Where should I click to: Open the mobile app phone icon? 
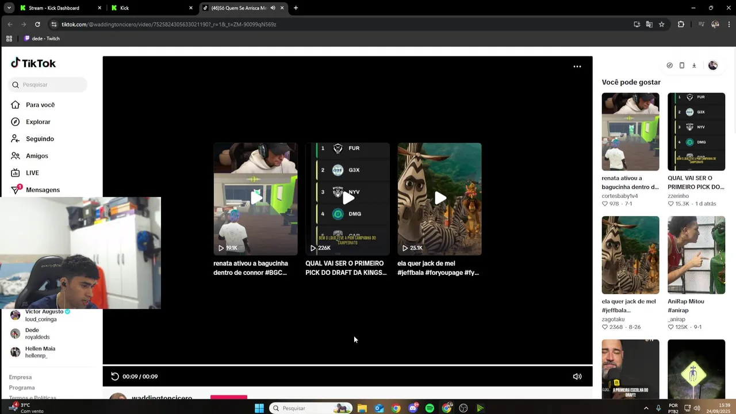tap(682, 66)
